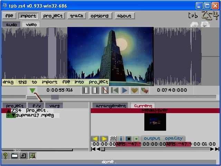Click the second white puff icon below the logo
Viewport: 221px width, 166px height.
click(x=205, y=24)
